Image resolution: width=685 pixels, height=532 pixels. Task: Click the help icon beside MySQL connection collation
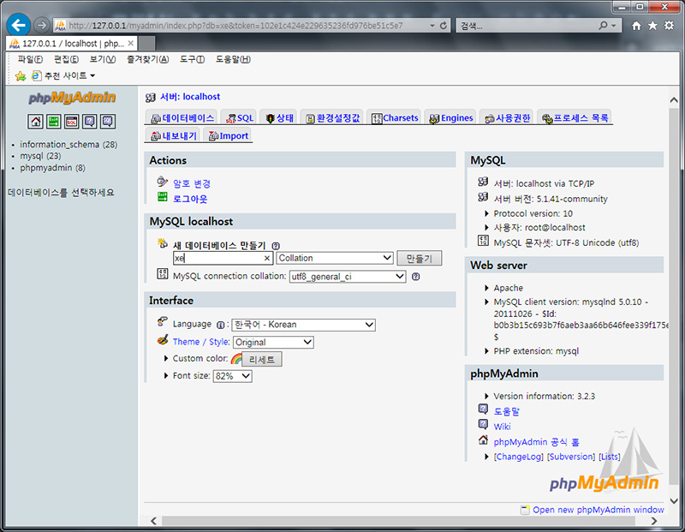pos(416,276)
